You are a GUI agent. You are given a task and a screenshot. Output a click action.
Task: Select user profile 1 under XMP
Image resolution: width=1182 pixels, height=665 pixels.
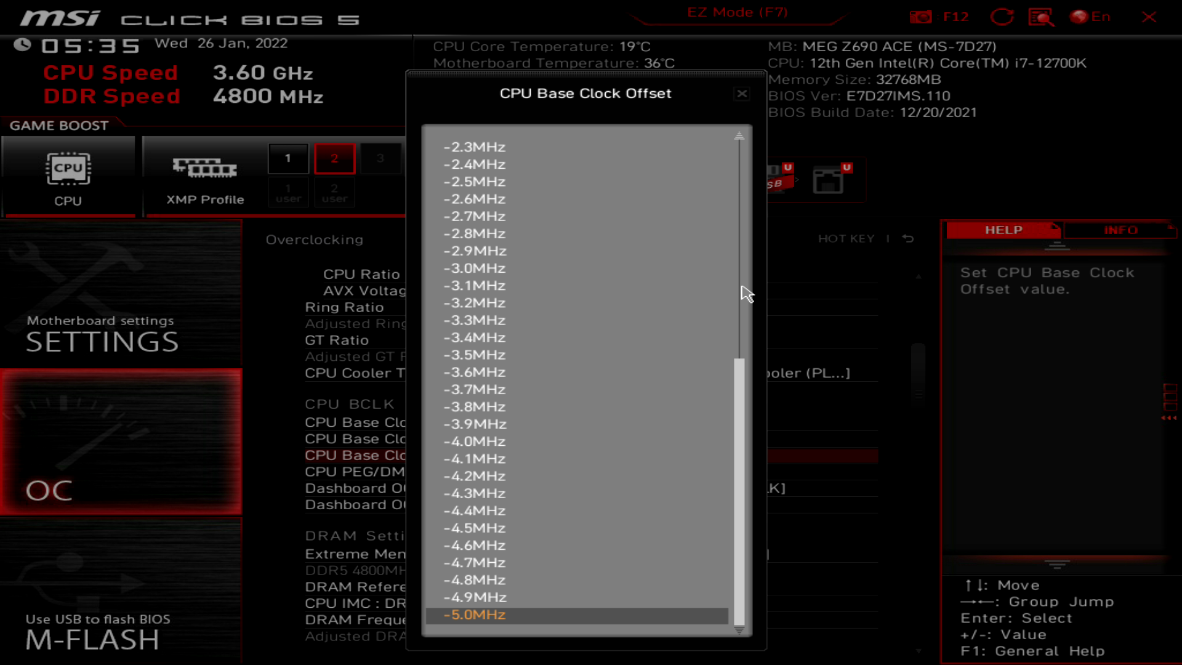(287, 191)
